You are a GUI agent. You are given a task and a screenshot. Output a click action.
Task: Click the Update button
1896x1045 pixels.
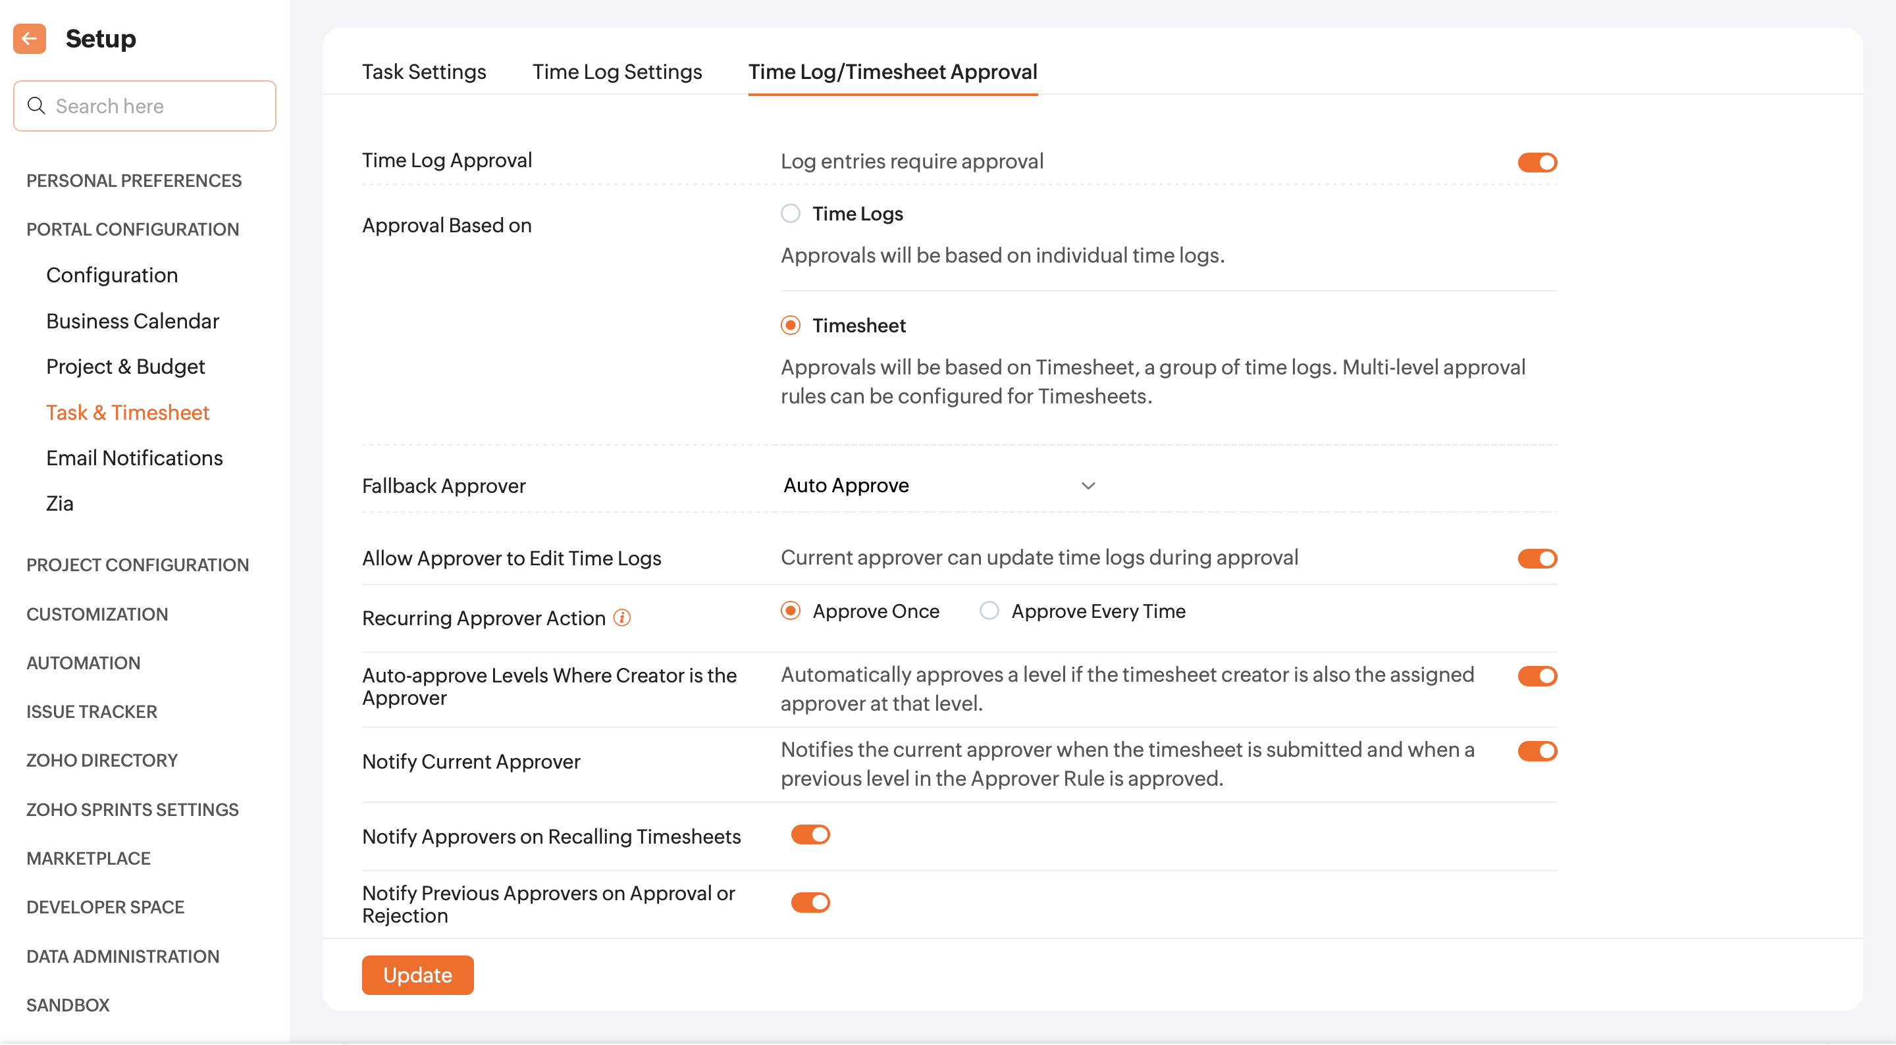click(x=417, y=975)
